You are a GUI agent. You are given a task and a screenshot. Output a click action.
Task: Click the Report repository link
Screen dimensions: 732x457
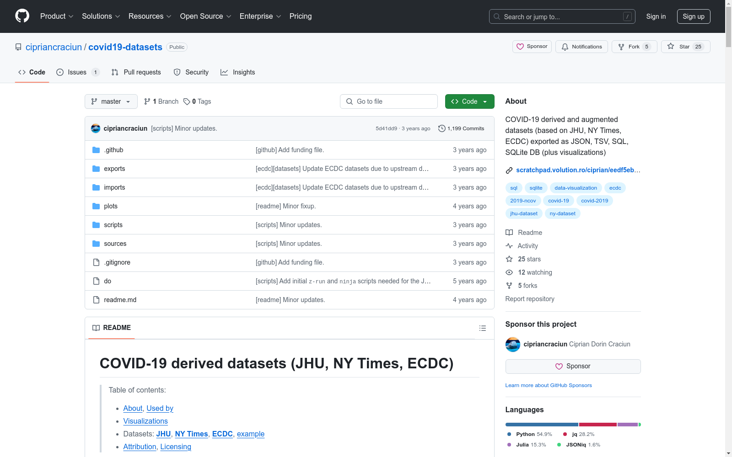530,299
